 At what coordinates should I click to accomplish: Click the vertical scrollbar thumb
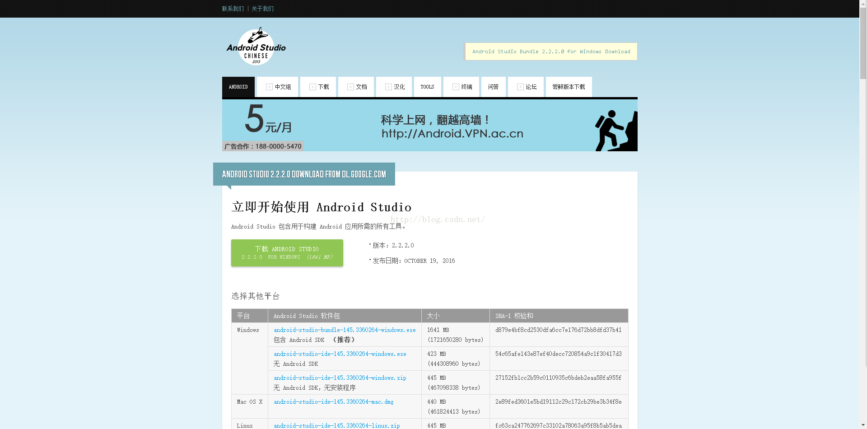pos(863,44)
